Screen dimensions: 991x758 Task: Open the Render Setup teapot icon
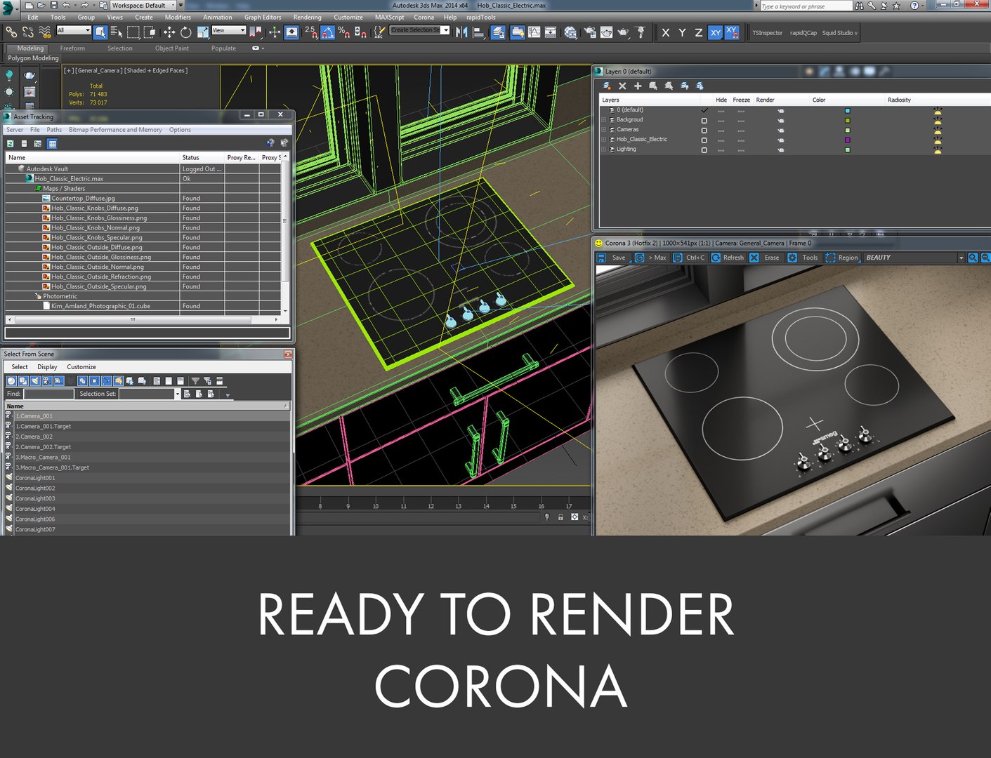coord(589,32)
